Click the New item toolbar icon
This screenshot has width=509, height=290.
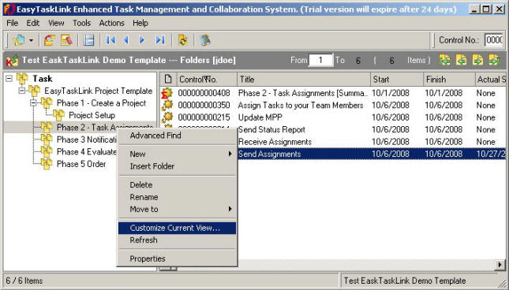(x=19, y=40)
